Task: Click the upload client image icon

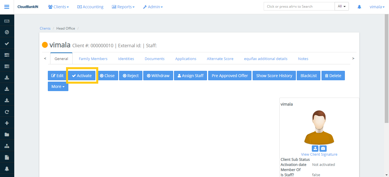Action: tap(315, 149)
